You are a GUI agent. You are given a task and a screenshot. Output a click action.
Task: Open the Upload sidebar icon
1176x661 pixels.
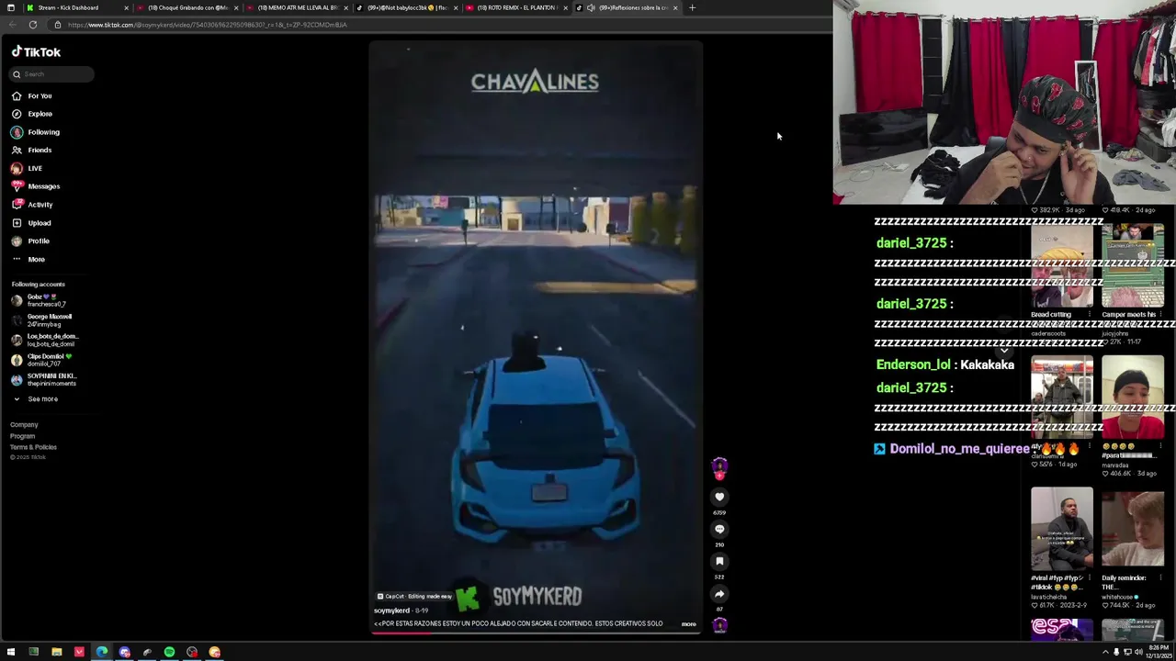point(17,223)
